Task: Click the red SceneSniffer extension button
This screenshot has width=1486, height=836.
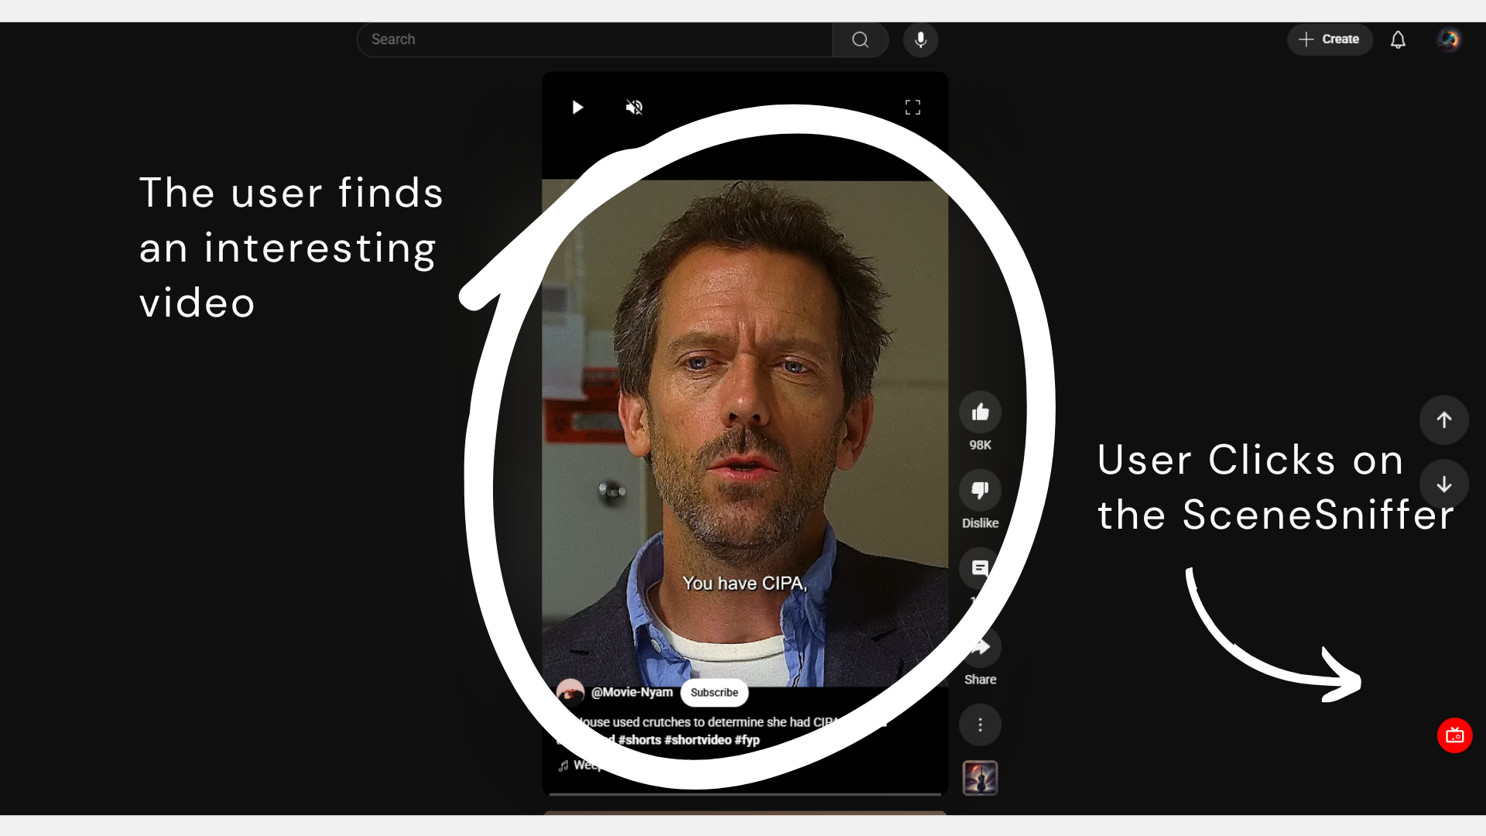Action: point(1454,735)
